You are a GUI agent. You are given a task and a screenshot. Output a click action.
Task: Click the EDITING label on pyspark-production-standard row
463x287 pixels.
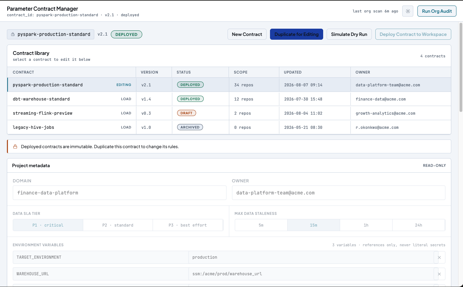coord(124,85)
